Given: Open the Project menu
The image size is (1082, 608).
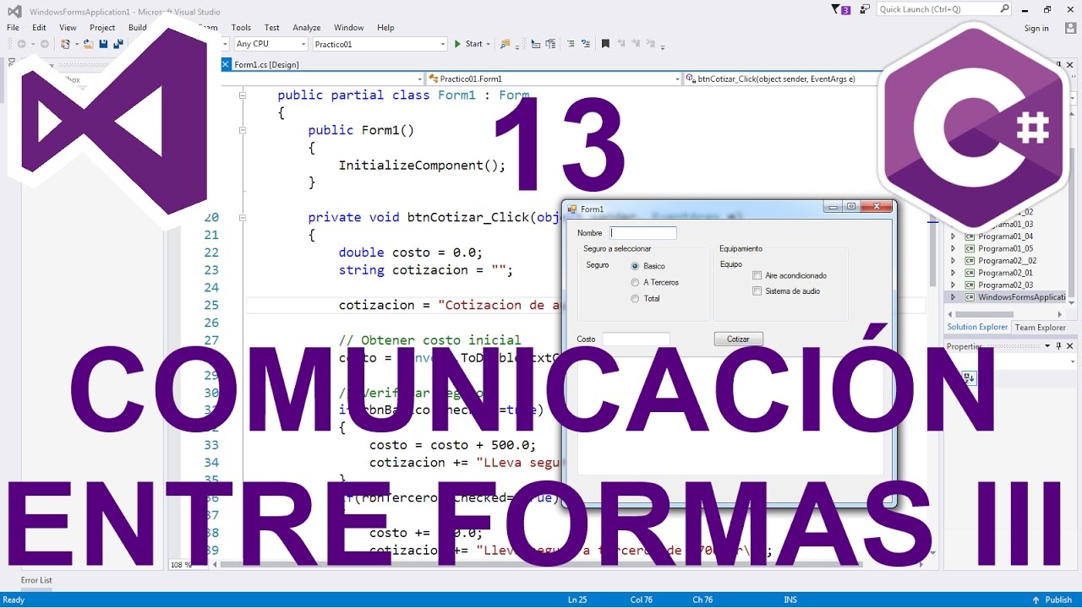Looking at the screenshot, I should point(102,28).
